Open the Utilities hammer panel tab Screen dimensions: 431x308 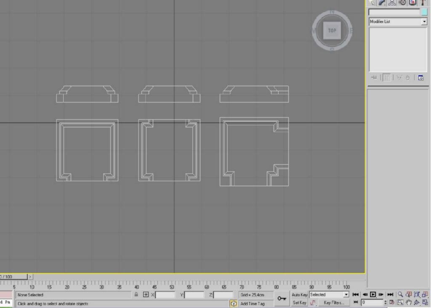point(423,3)
